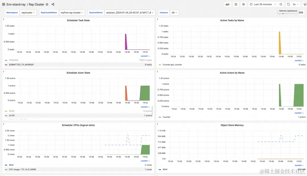Click the RayClusterName variable label
307x176 pixels.
coord(49,12)
